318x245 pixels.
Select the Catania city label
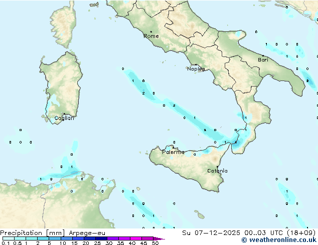(217, 171)
